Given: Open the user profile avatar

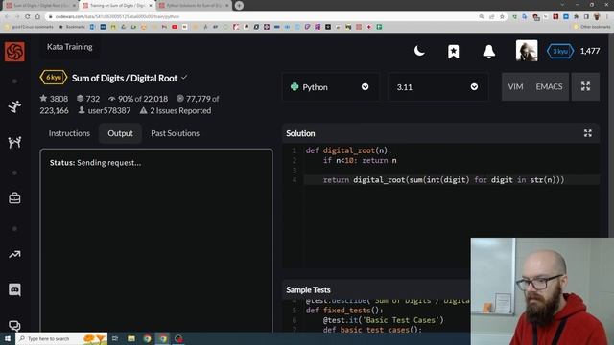Looking at the screenshot, I should click(527, 51).
